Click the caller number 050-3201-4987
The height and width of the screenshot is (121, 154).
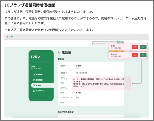coord(116,56)
